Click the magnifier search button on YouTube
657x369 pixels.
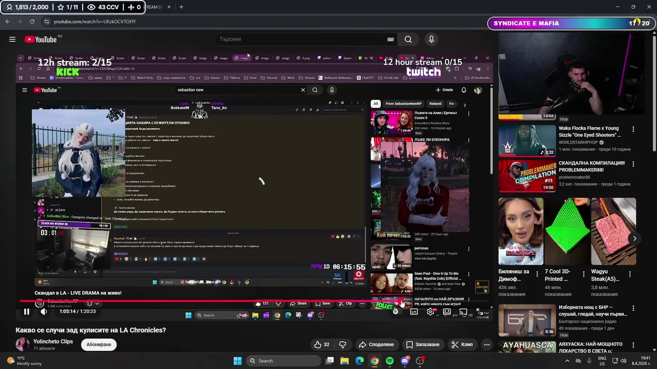tap(408, 39)
